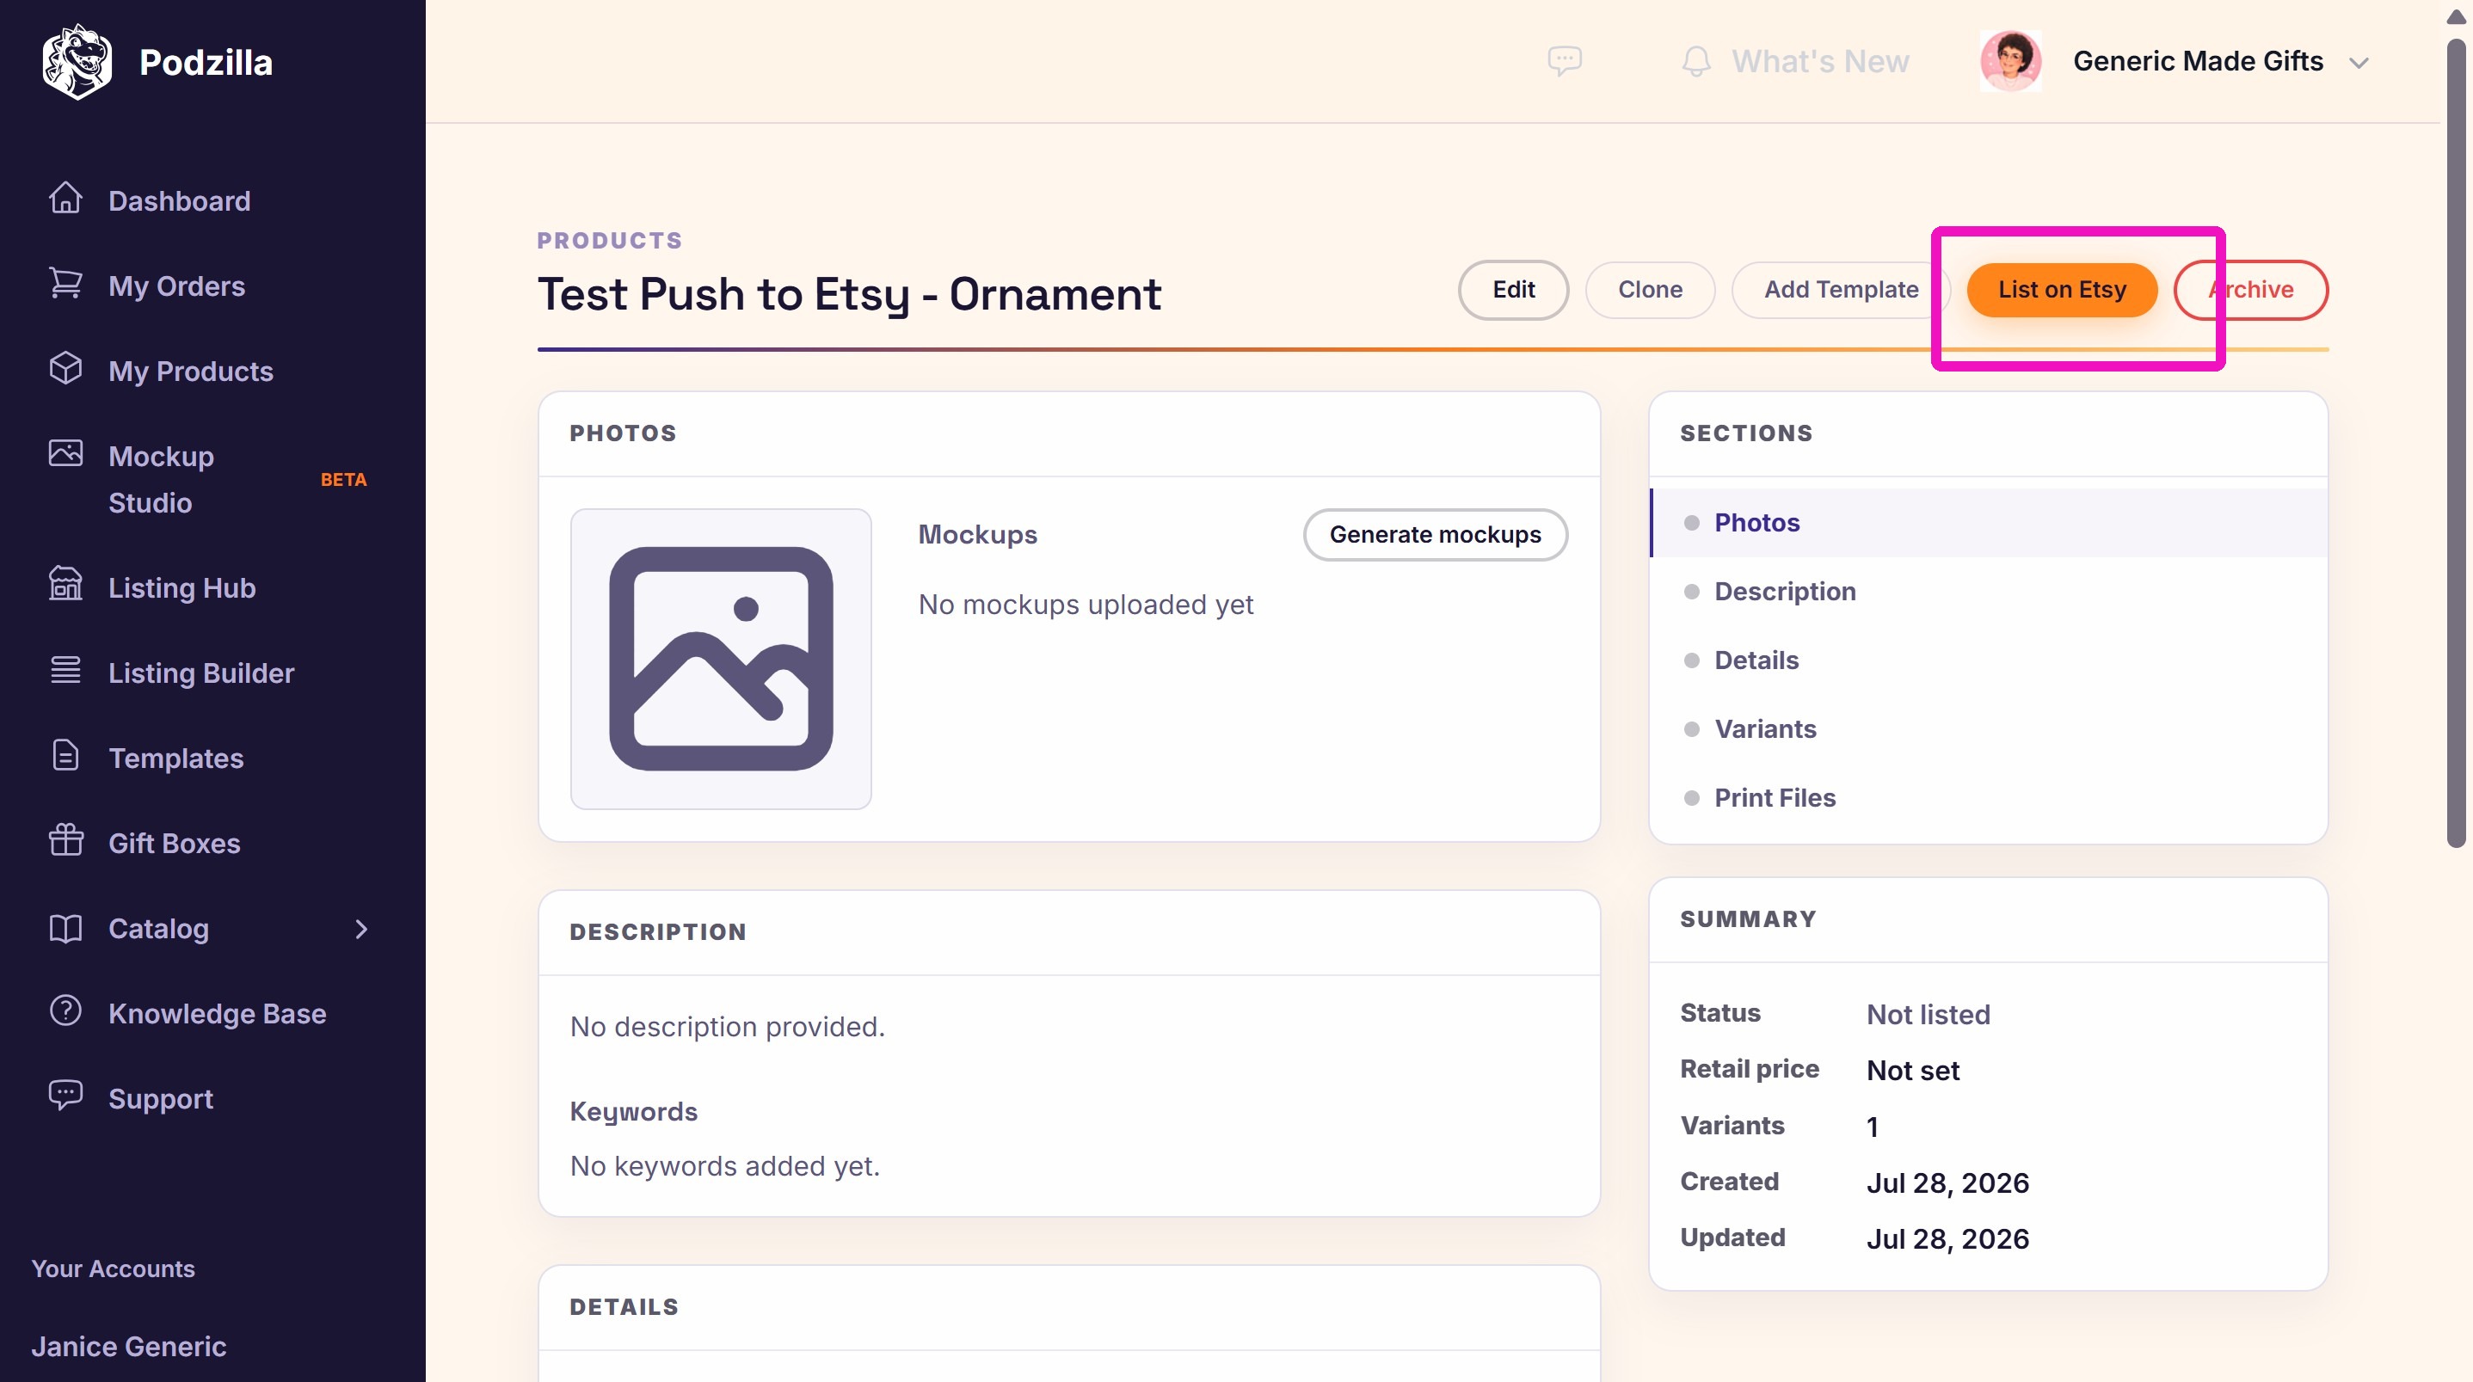Open What's New announcements
Viewport: 2473px width, 1382px height.
tap(1820, 61)
